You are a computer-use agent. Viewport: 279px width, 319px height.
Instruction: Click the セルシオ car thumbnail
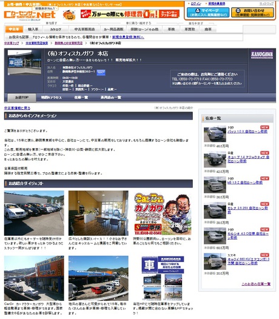coord(215,236)
